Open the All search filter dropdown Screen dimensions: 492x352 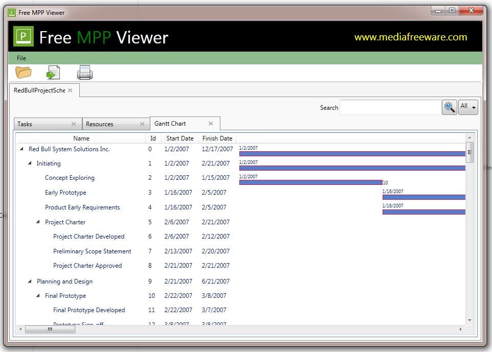coord(468,107)
